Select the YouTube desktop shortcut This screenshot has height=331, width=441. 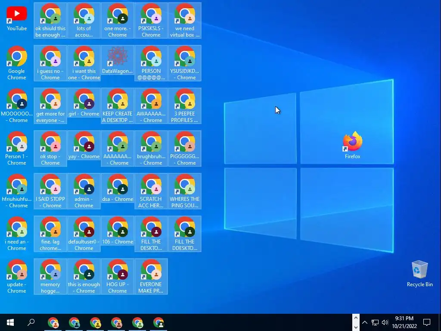point(17,19)
